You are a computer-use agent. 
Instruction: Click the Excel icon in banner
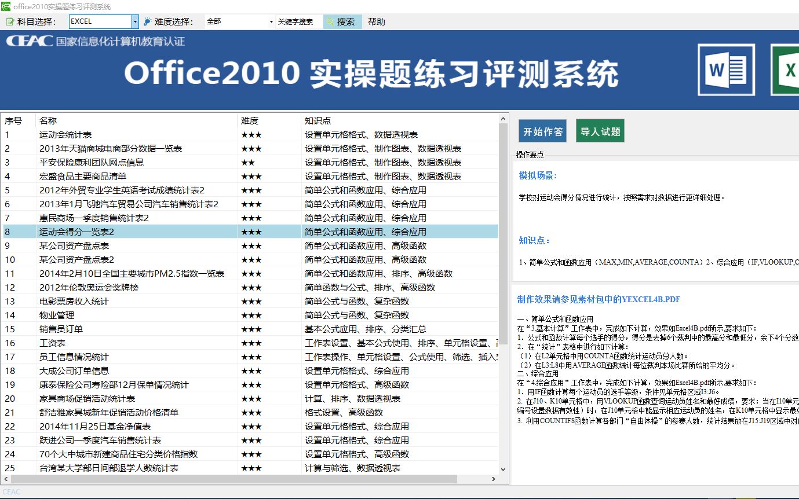pyautogui.click(x=786, y=70)
